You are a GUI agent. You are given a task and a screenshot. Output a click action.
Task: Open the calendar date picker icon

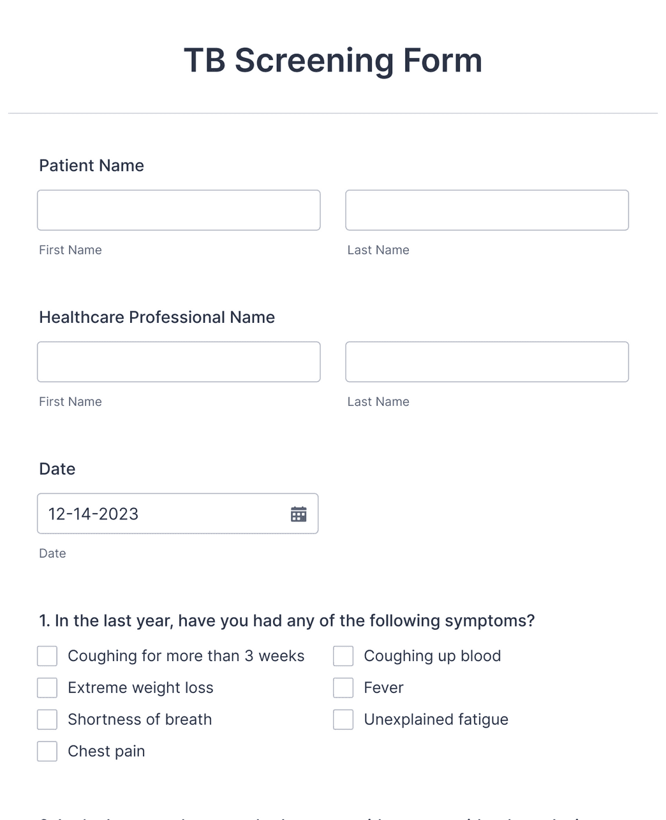click(299, 514)
